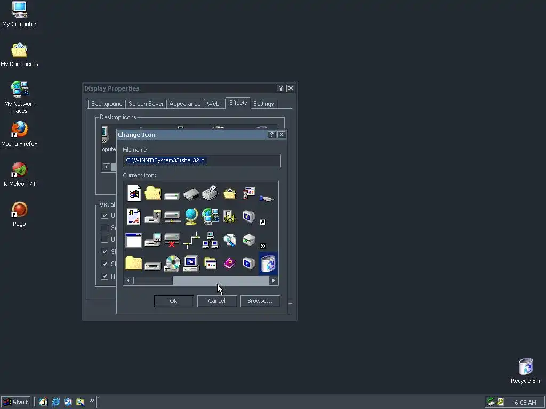The height and width of the screenshot is (409, 546).
Task: Select the purple help book icon
Action: pos(229,264)
